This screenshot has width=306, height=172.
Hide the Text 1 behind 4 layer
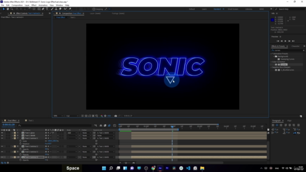pyautogui.click(x=2, y=157)
